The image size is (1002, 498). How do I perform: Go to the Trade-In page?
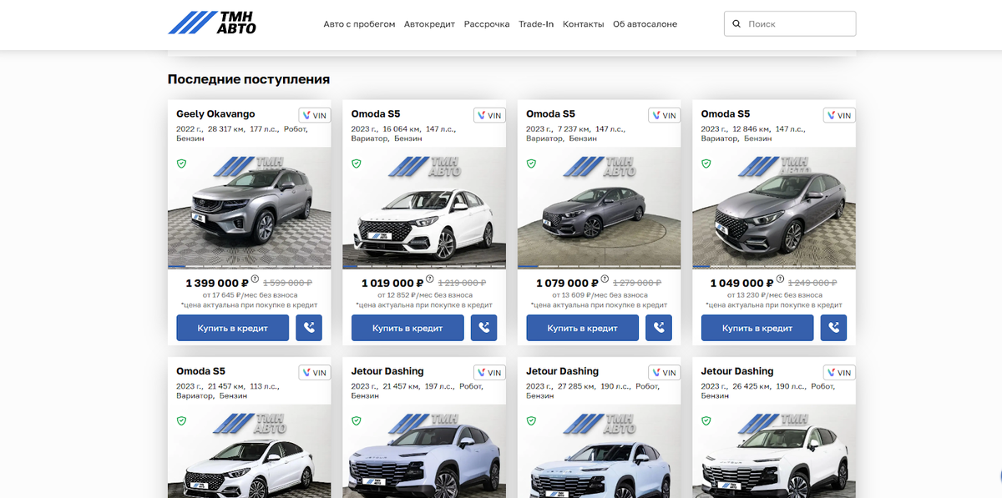536,24
